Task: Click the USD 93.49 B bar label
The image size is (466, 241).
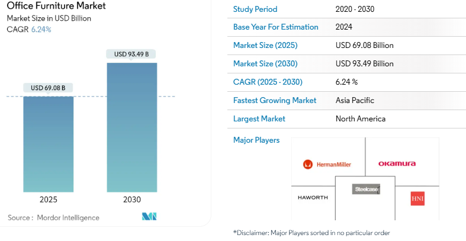Action: click(x=131, y=54)
